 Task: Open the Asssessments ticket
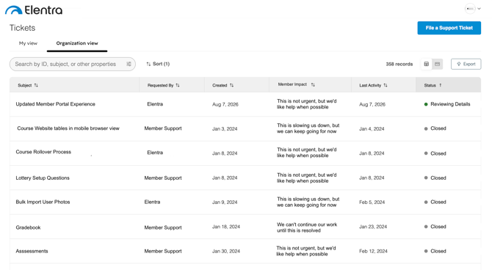click(x=32, y=251)
